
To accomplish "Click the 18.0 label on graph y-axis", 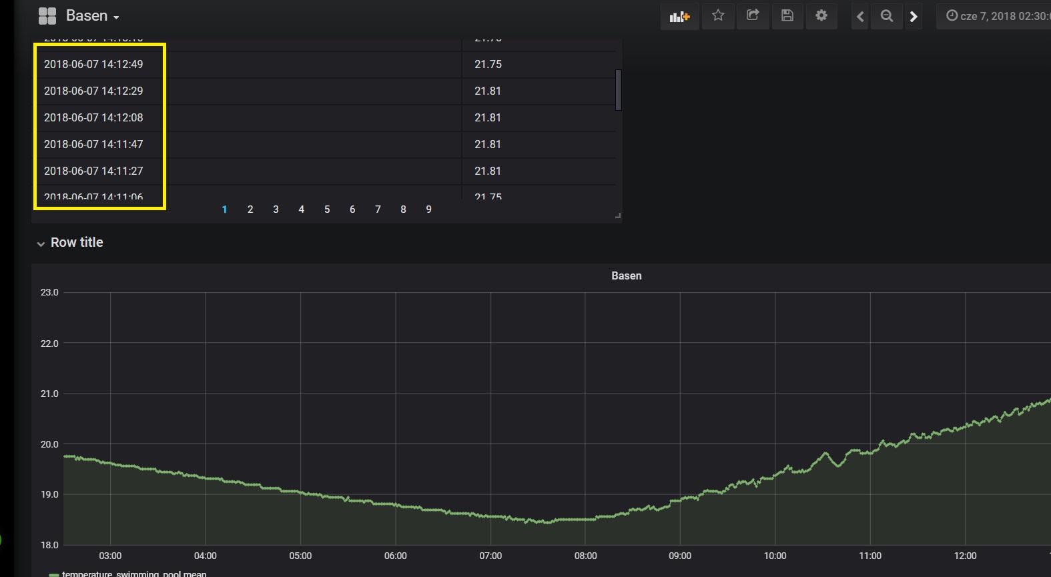I will pos(49,545).
